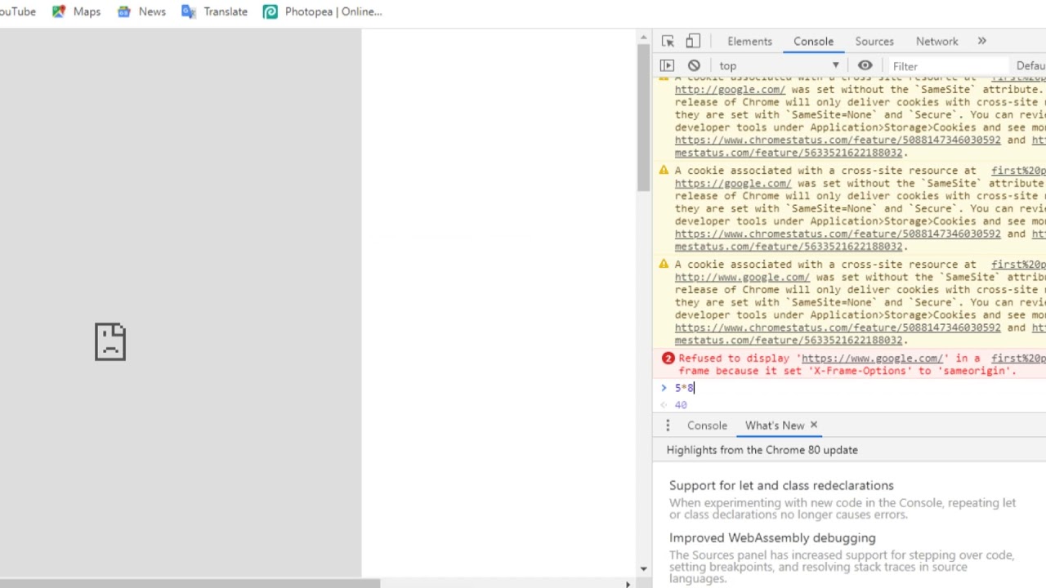Open the Translate bookmark
This screenshot has width=1046, height=588.
pyautogui.click(x=215, y=11)
